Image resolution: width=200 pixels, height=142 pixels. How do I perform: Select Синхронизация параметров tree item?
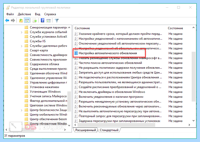click(48, 27)
